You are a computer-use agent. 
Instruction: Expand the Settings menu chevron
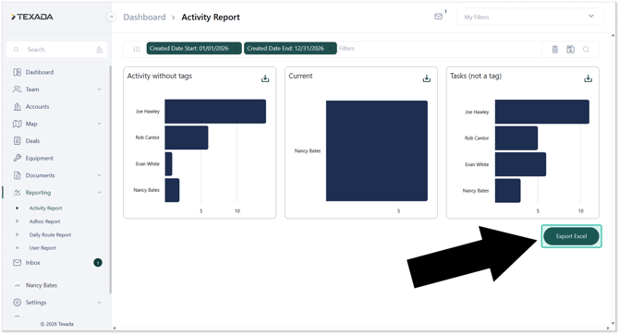tap(99, 303)
